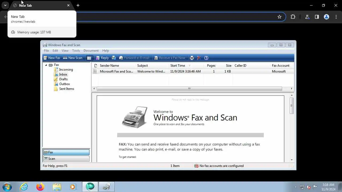Click the red Delete icon in toolbar
342x192 pixels.
[199, 58]
